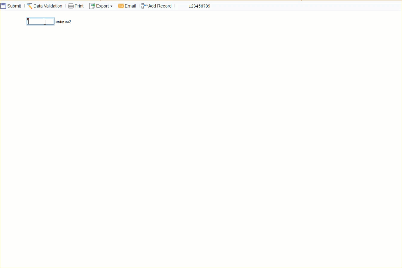Click the separator after Print
Image resolution: width=402 pixels, height=268 pixels.
pos(87,6)
